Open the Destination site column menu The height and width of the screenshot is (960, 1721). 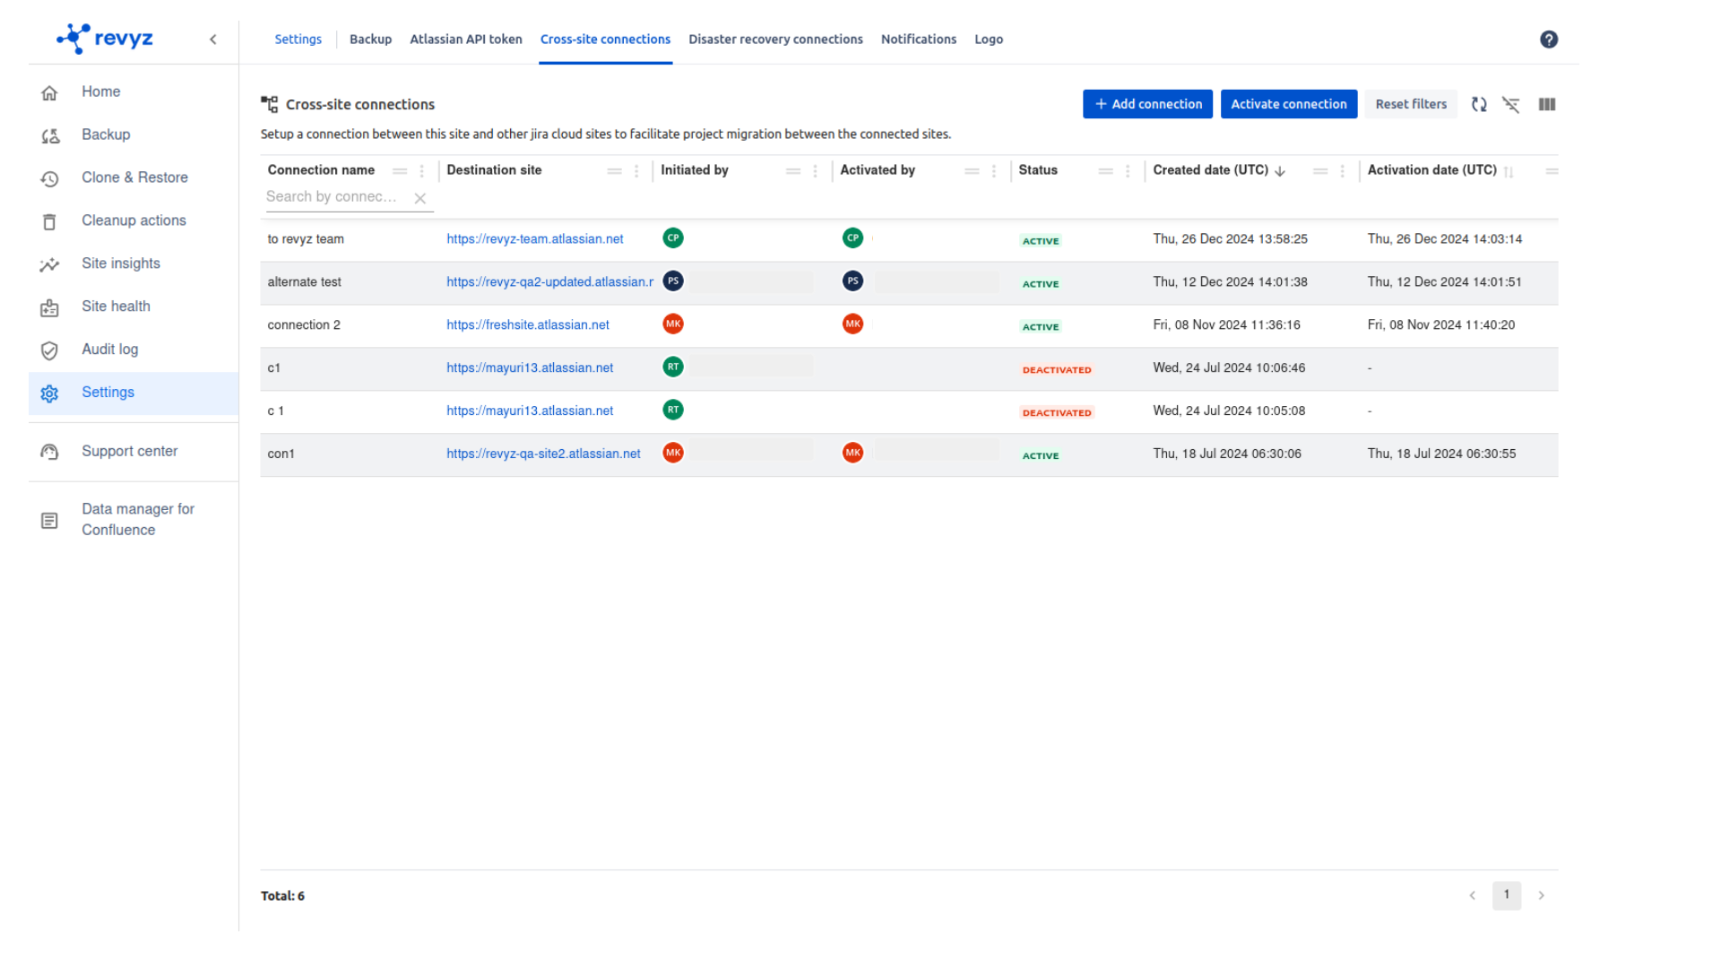636,171
